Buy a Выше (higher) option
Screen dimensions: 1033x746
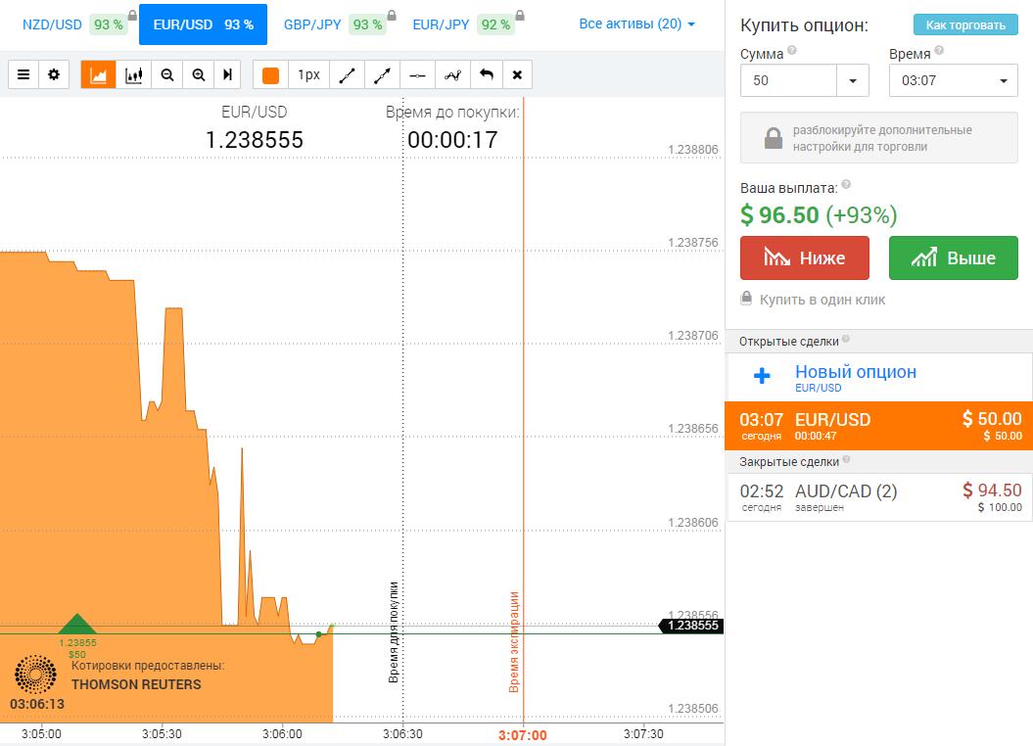coord(954,258)
